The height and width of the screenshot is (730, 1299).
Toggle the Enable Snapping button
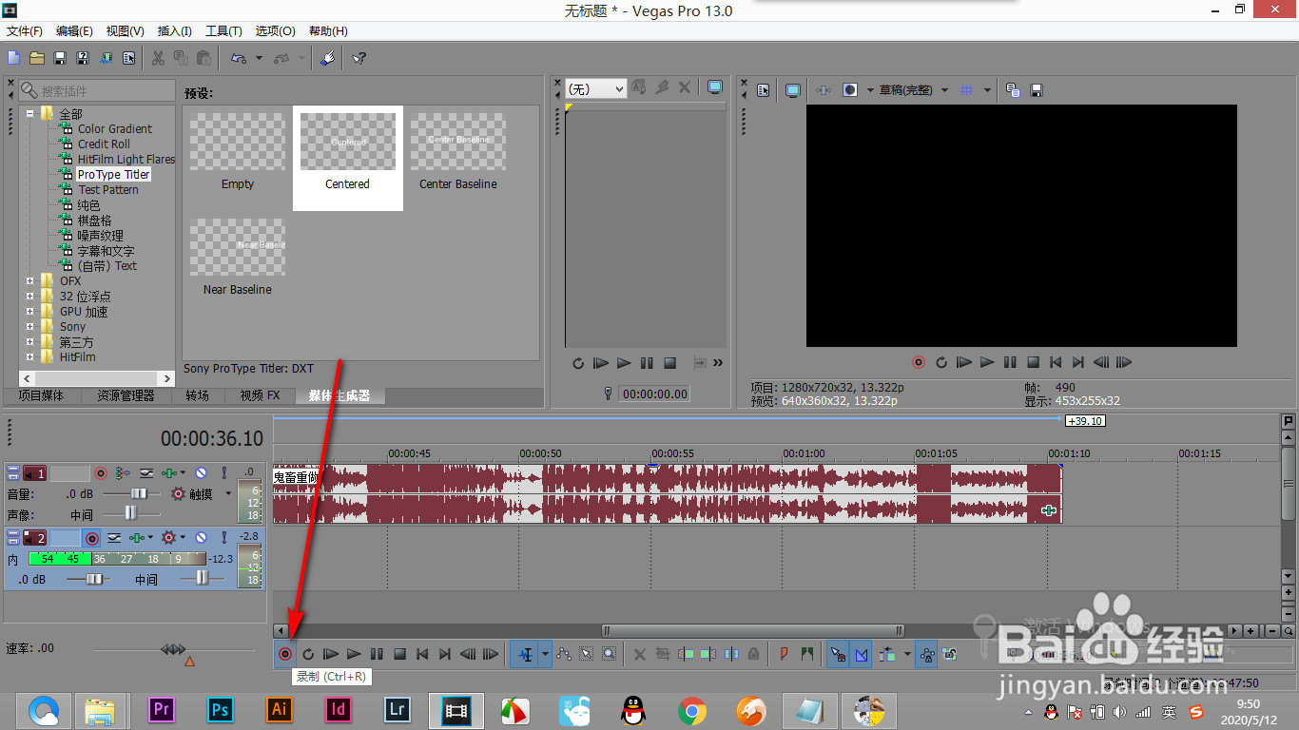[837, 654]
